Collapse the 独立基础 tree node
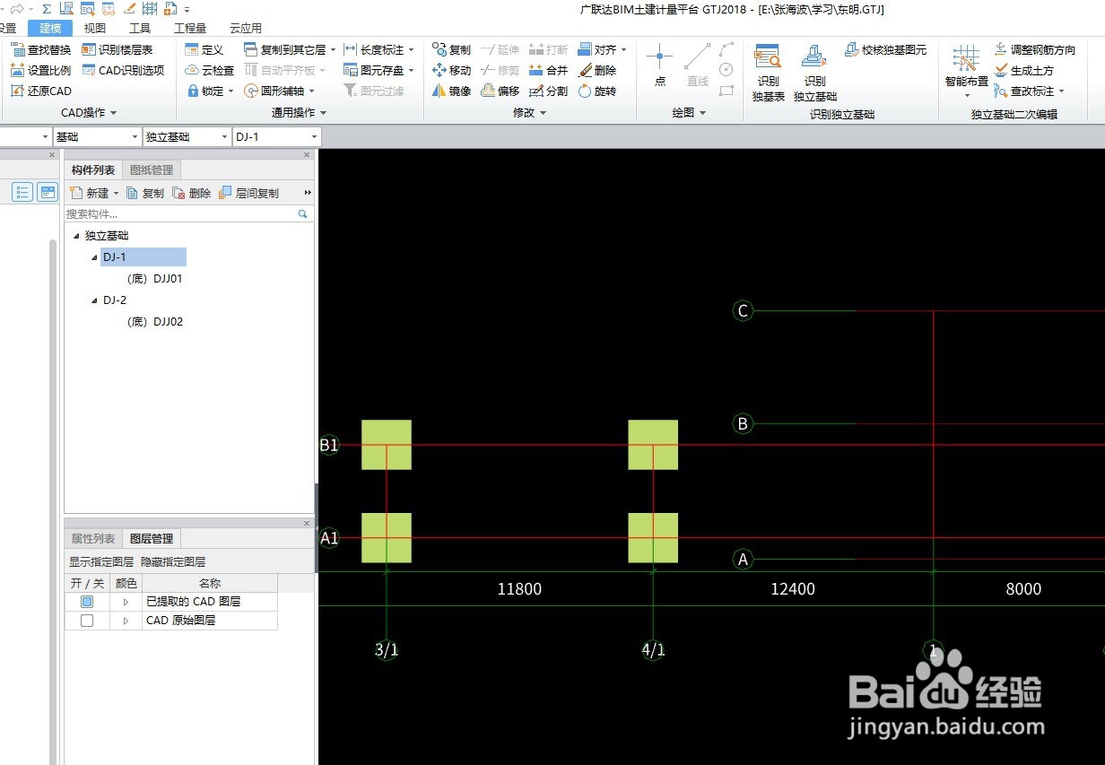 point(76,236)
